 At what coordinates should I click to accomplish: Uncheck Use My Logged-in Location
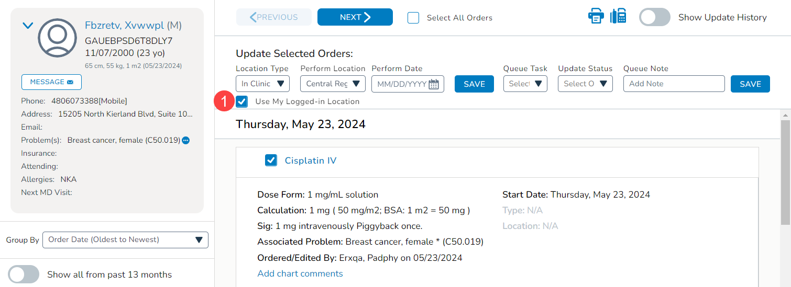click(242, 101)
